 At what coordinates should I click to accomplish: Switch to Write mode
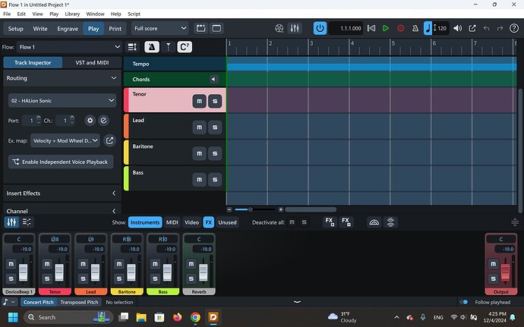tap(40, 29)
